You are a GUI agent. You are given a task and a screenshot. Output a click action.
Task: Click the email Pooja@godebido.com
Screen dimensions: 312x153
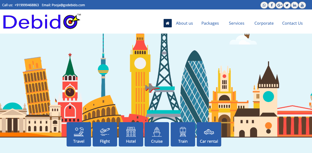coord(68,5)
